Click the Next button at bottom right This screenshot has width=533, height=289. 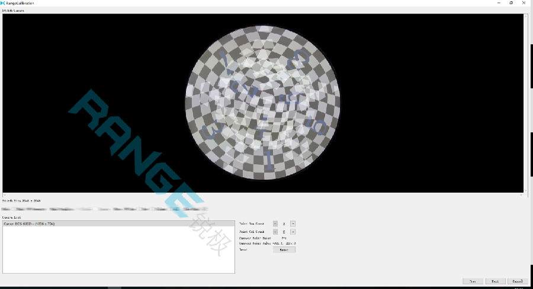pos(495,281)
